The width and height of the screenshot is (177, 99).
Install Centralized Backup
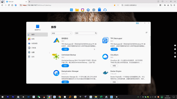pos(65,66)
